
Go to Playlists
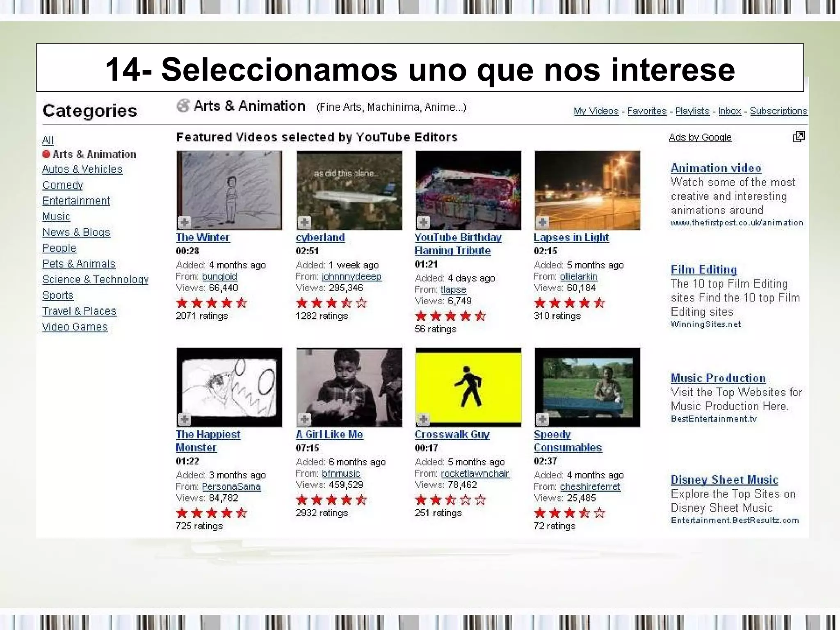[692, 111]
